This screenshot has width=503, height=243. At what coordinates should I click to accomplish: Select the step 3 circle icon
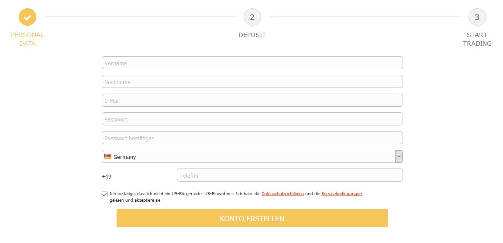click(x=477, y=17)
